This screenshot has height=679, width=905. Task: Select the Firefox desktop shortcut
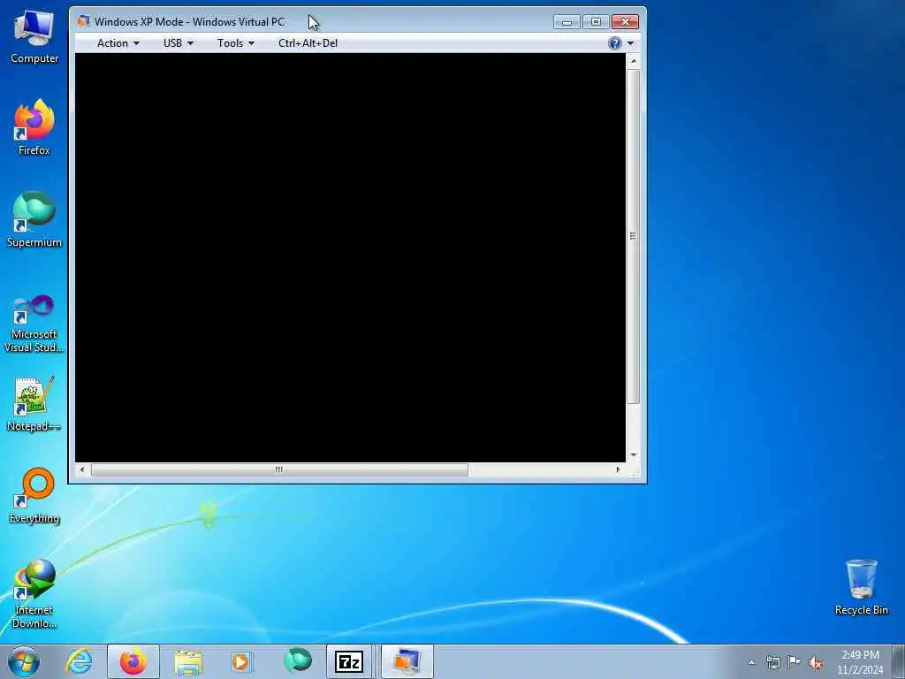click(x=34, y=127)
